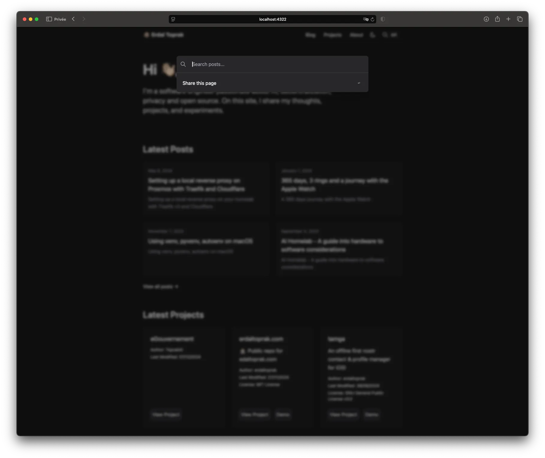Viewport: 545px width, 458px height.
Task: Click the Share icon in Safari toolbar
Action: pos(497,19)
